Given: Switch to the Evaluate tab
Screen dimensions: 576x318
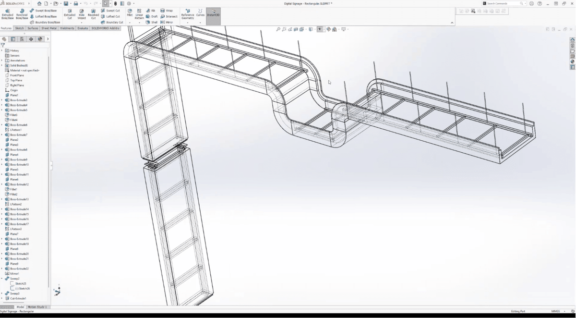Looking at the screenshot, I should pyautogui.click(x=83, y=28).
